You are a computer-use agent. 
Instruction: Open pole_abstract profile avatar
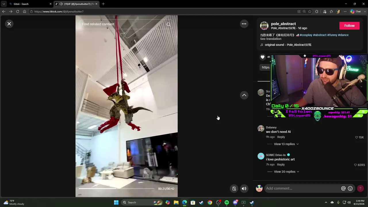pos(264,26)
